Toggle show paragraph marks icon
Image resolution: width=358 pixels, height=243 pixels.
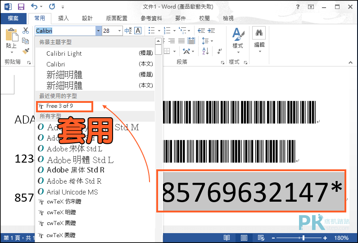click(219, 51)
